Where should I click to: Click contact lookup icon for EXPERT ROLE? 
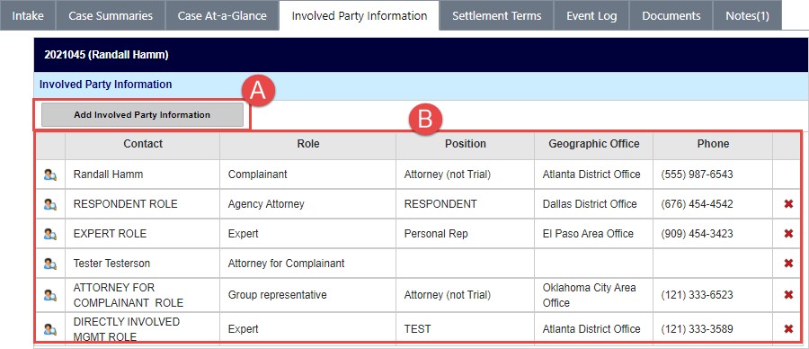tap(50, 234)
